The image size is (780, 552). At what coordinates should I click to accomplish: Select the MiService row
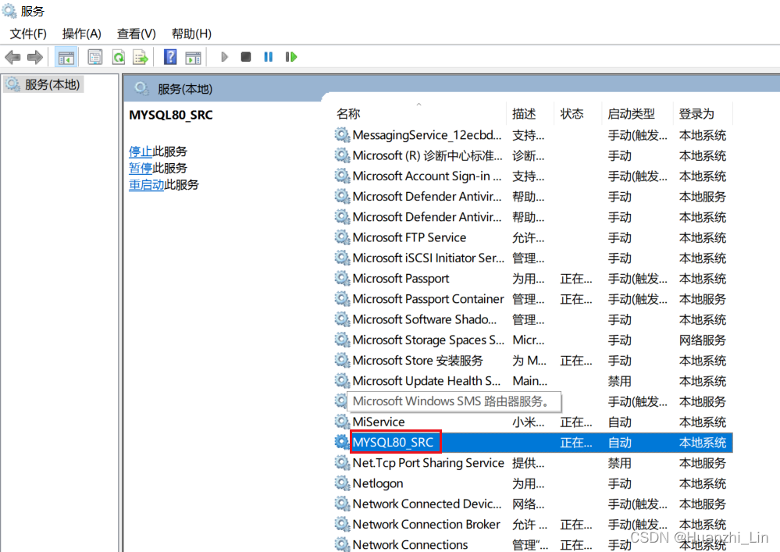pos(532,422)
